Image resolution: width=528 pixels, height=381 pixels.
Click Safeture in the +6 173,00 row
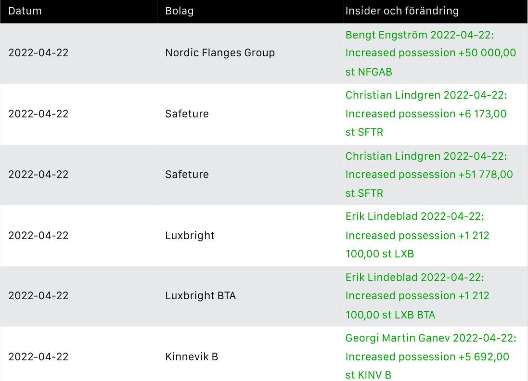187,114
